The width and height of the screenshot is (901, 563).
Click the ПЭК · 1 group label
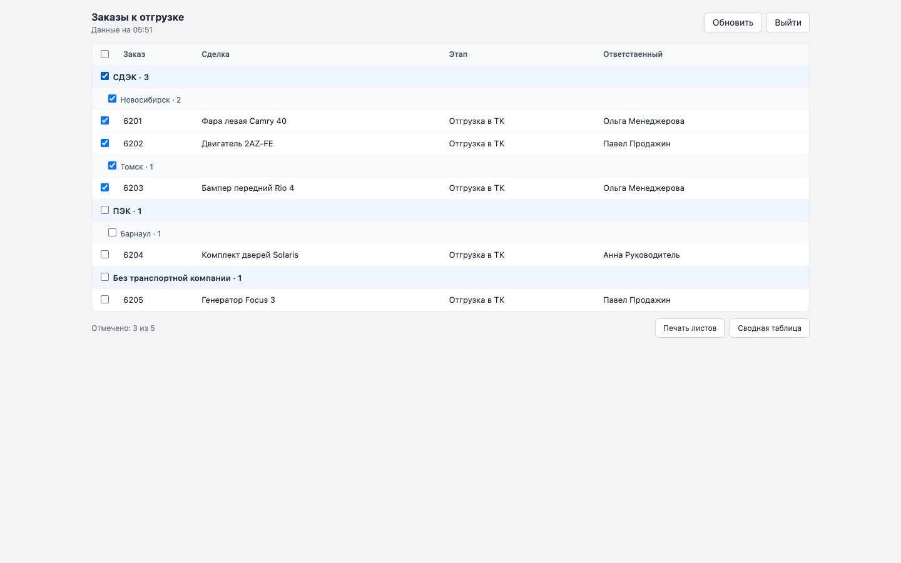(127, 211)
